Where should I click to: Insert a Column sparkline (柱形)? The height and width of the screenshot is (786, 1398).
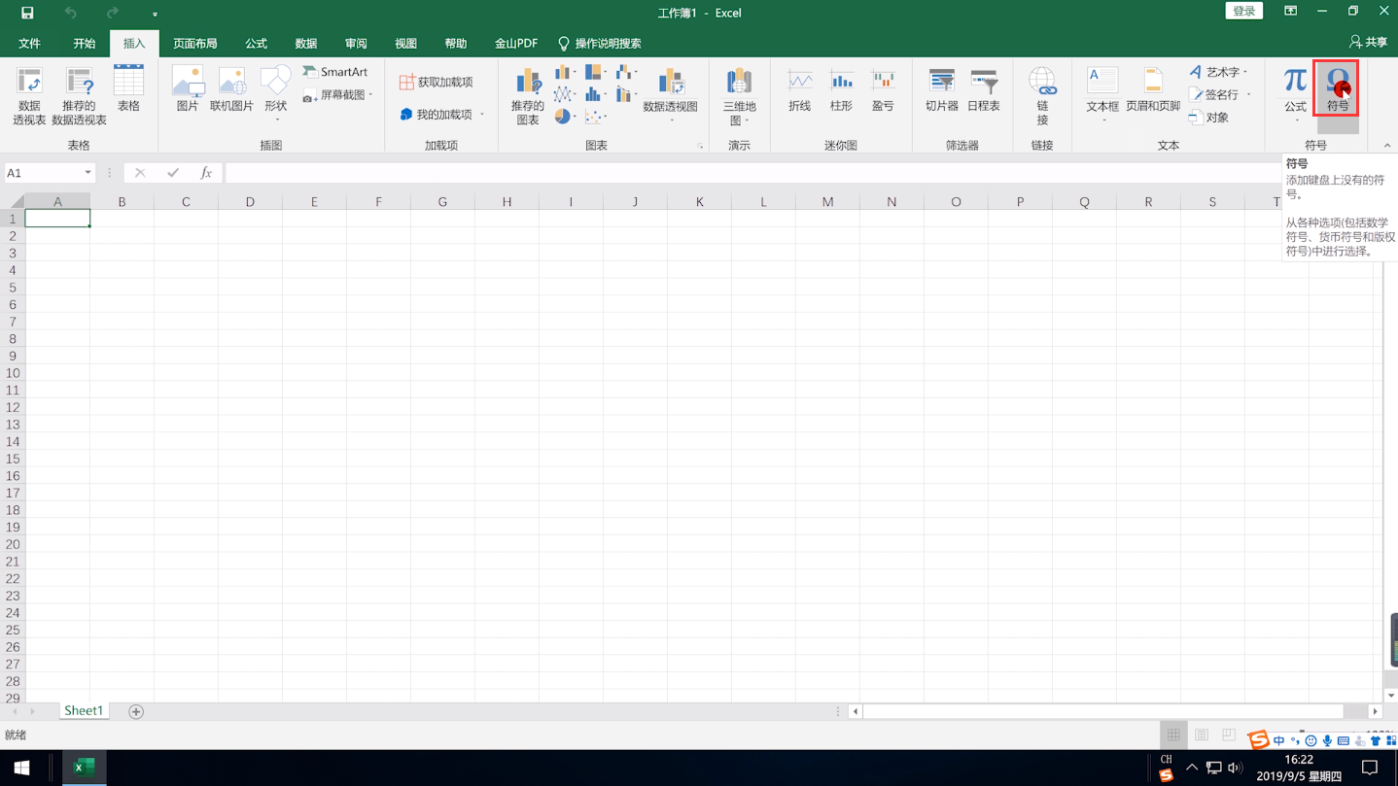pyautogui.click(x=841, y=88)
